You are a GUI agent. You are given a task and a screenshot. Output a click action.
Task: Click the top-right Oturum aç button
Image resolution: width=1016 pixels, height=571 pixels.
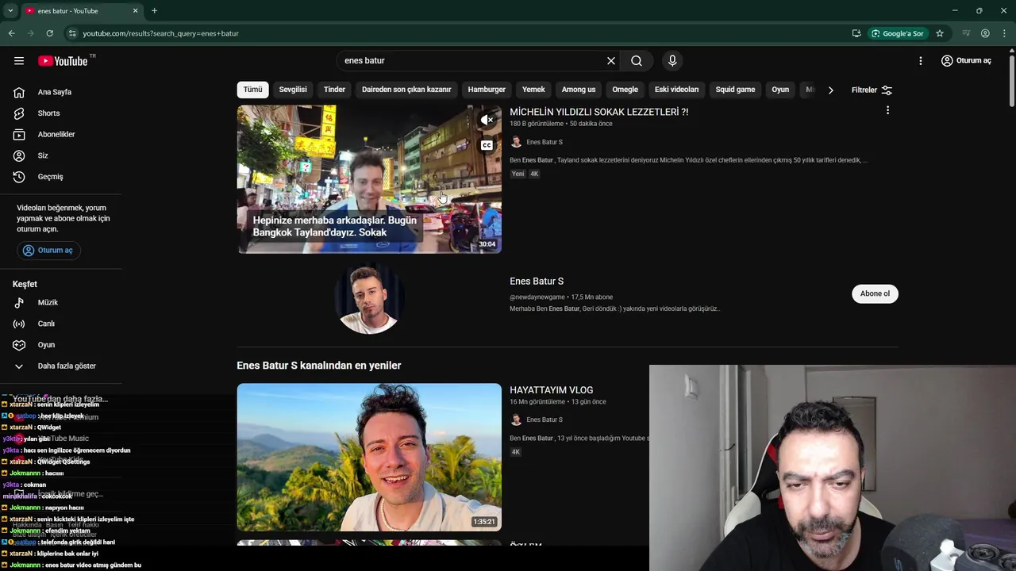pos(966,61)
